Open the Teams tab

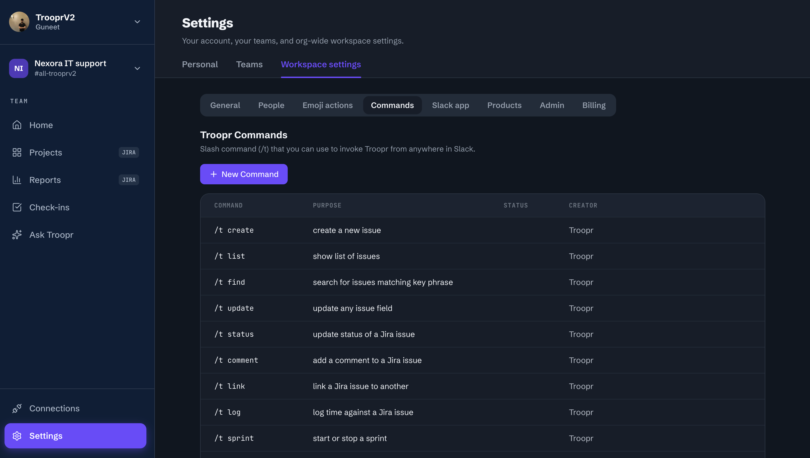[x=249, y=64]
